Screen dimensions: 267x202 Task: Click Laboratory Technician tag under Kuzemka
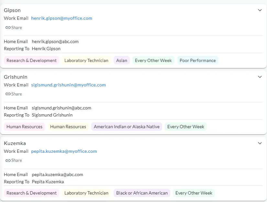pyautogui.click(x=86, y=193)
